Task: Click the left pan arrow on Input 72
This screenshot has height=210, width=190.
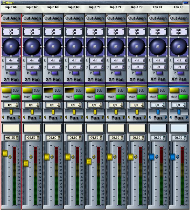Action: pyautogui.click(x=129, y=117)
